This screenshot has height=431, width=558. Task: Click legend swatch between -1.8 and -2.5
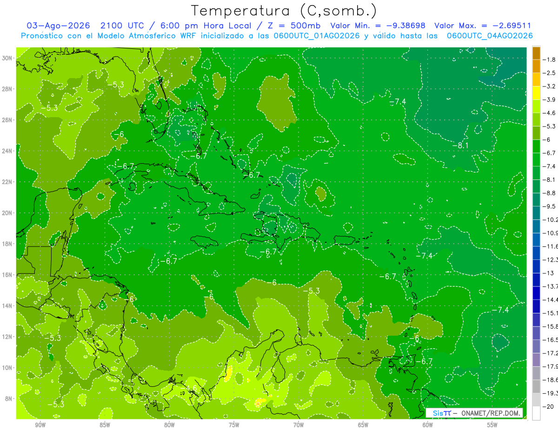coord(536,66)
